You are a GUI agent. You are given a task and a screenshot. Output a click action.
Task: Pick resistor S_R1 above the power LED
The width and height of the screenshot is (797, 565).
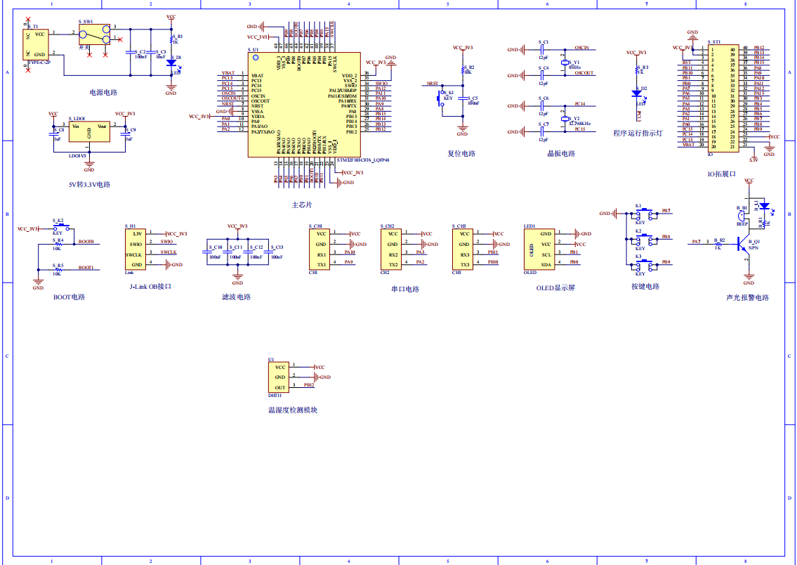pyautogui.click(x=171, y=39)
